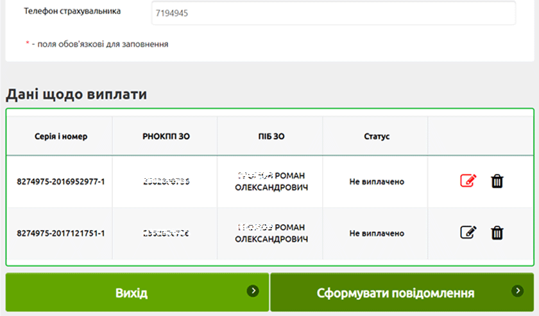Click the arrow icon on Сформувати повідомлення
This screenshot has width=539, height=316.
pos(518,291)
